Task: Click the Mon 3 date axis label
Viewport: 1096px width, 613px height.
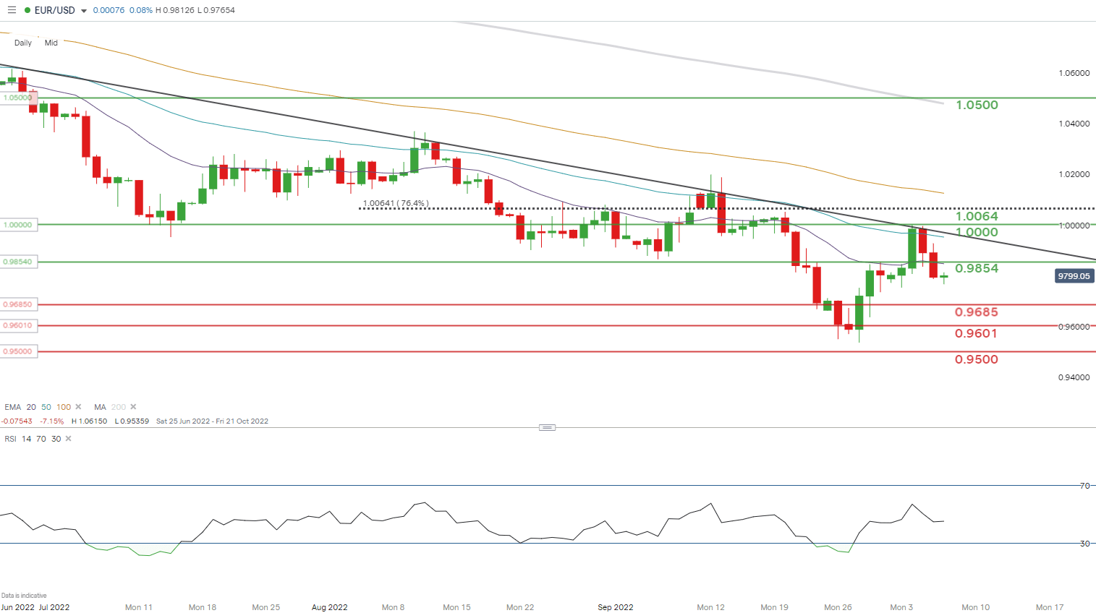Action: (x=901, y=607)
